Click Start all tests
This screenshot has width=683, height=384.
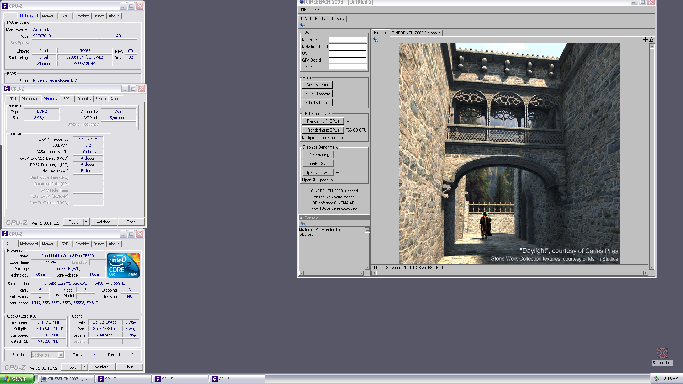click(317, 85)
